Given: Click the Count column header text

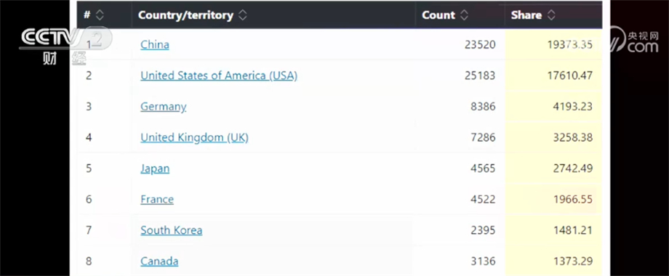Looking at the screenshot, I should [438, 15].
